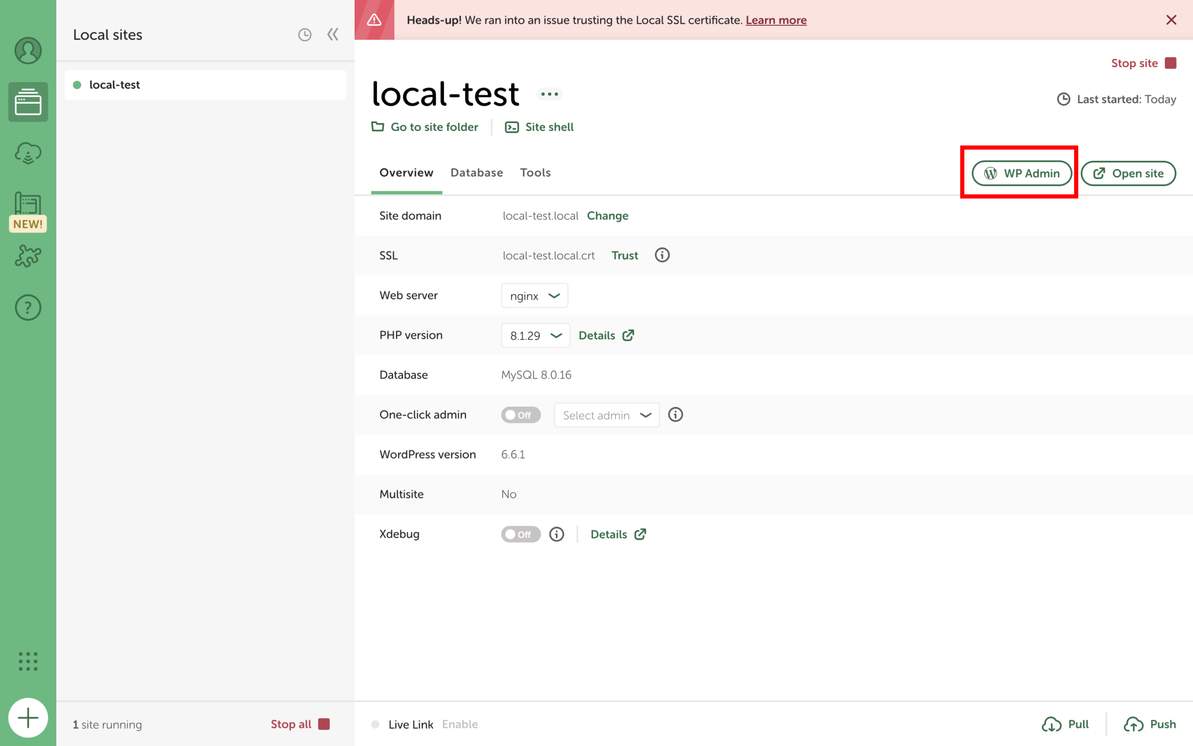1193x746 pixels.
Task: Open the Add-ons puzzle piece icon
Action: tap(28, 256)
